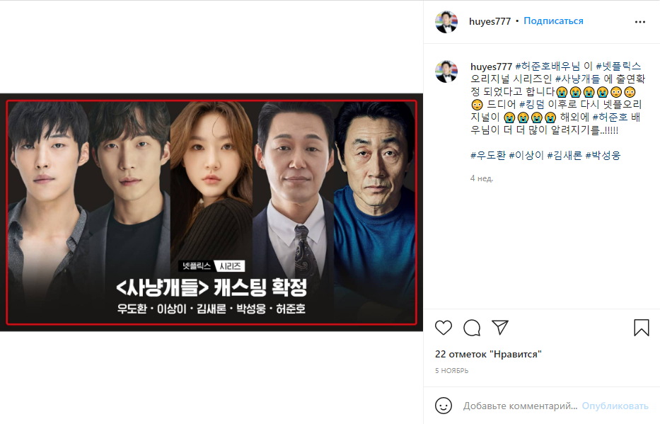Open the three-dot more options menu
Screen dimensions: 660x424
click(x=639, y=22)
